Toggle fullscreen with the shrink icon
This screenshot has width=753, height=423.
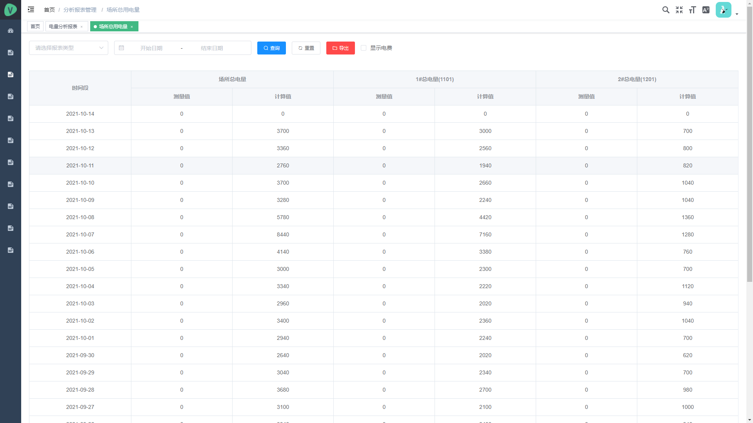point(679,10)
